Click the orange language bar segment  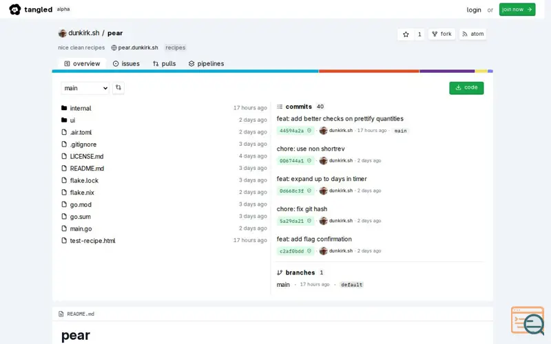tap(369, 72)
